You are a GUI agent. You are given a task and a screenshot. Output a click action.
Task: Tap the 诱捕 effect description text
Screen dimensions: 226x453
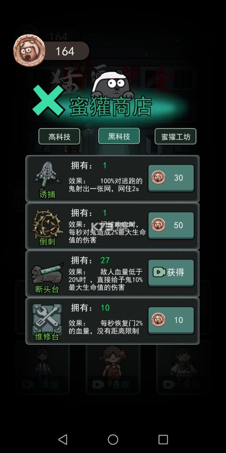click(106, 185)
